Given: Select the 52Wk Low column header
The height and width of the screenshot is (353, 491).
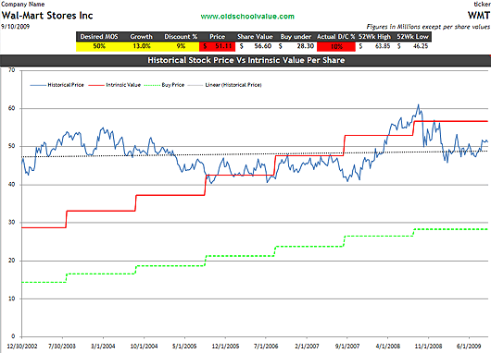Looking at the screenshot, I should [x=412, y=37].
